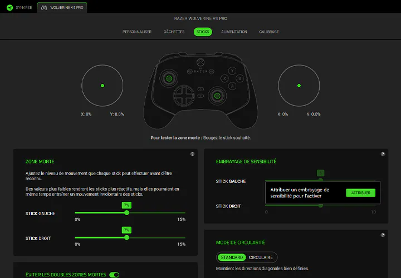
Task: Click the Zone Morte heading
Action: click(x=40, y=162)
